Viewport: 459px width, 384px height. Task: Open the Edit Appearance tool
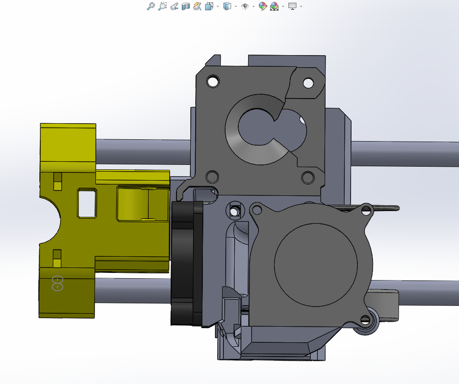click(x=262, y=6)
